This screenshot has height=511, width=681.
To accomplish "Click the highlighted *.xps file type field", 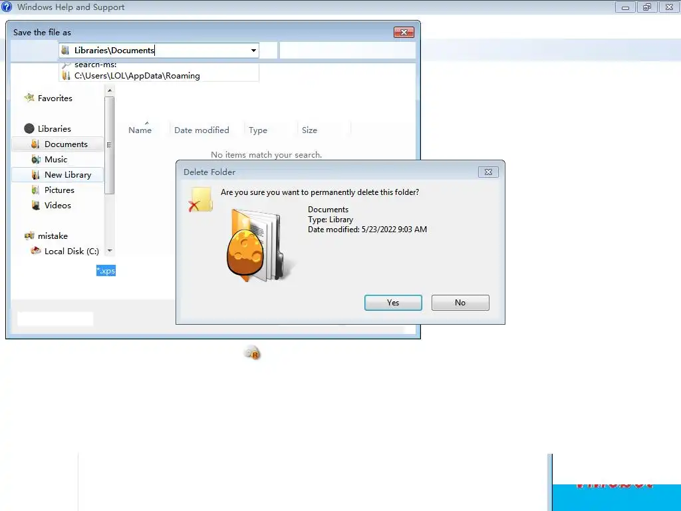I will (106, 271).
